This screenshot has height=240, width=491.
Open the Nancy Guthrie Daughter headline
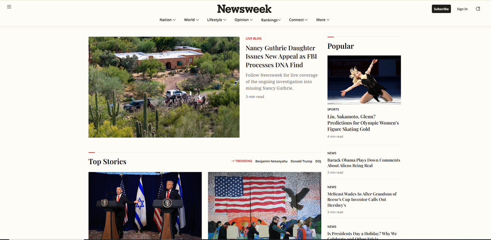click(281, 57)
